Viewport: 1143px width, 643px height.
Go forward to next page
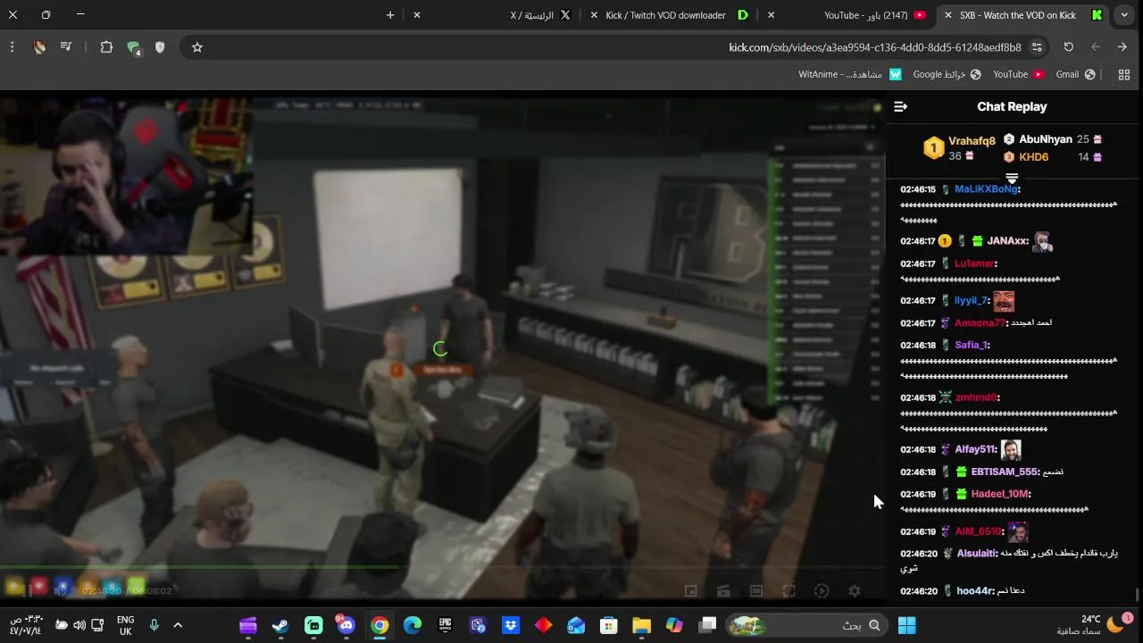[x=1096, y=47]
